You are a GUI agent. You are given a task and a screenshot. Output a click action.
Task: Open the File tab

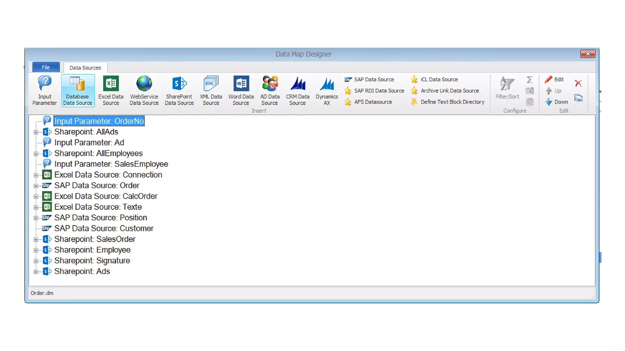click(46, 67)
